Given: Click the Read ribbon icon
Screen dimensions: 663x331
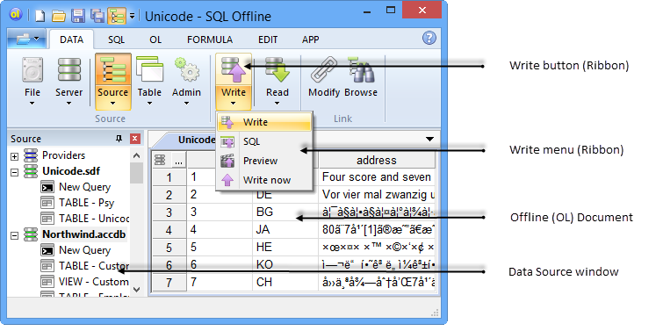Looking at the screenshot, I should coord(277,69).
